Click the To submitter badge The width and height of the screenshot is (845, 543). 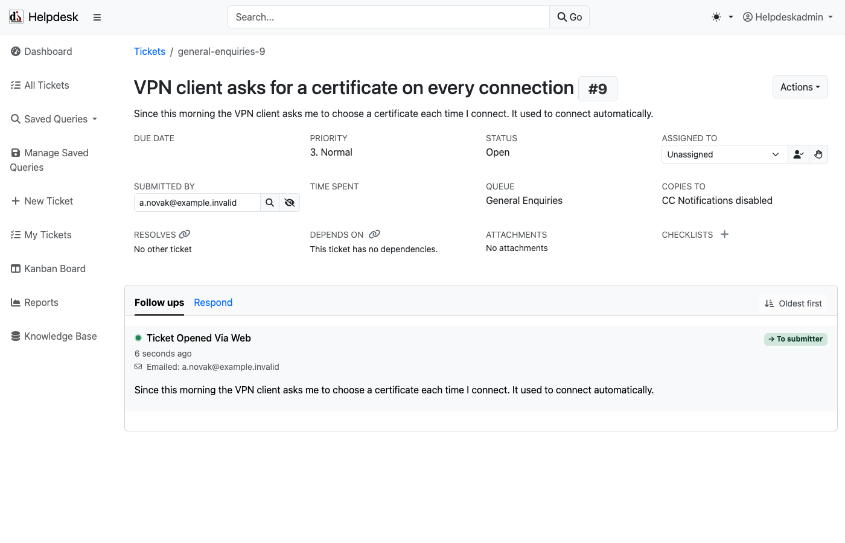[796, 339]
